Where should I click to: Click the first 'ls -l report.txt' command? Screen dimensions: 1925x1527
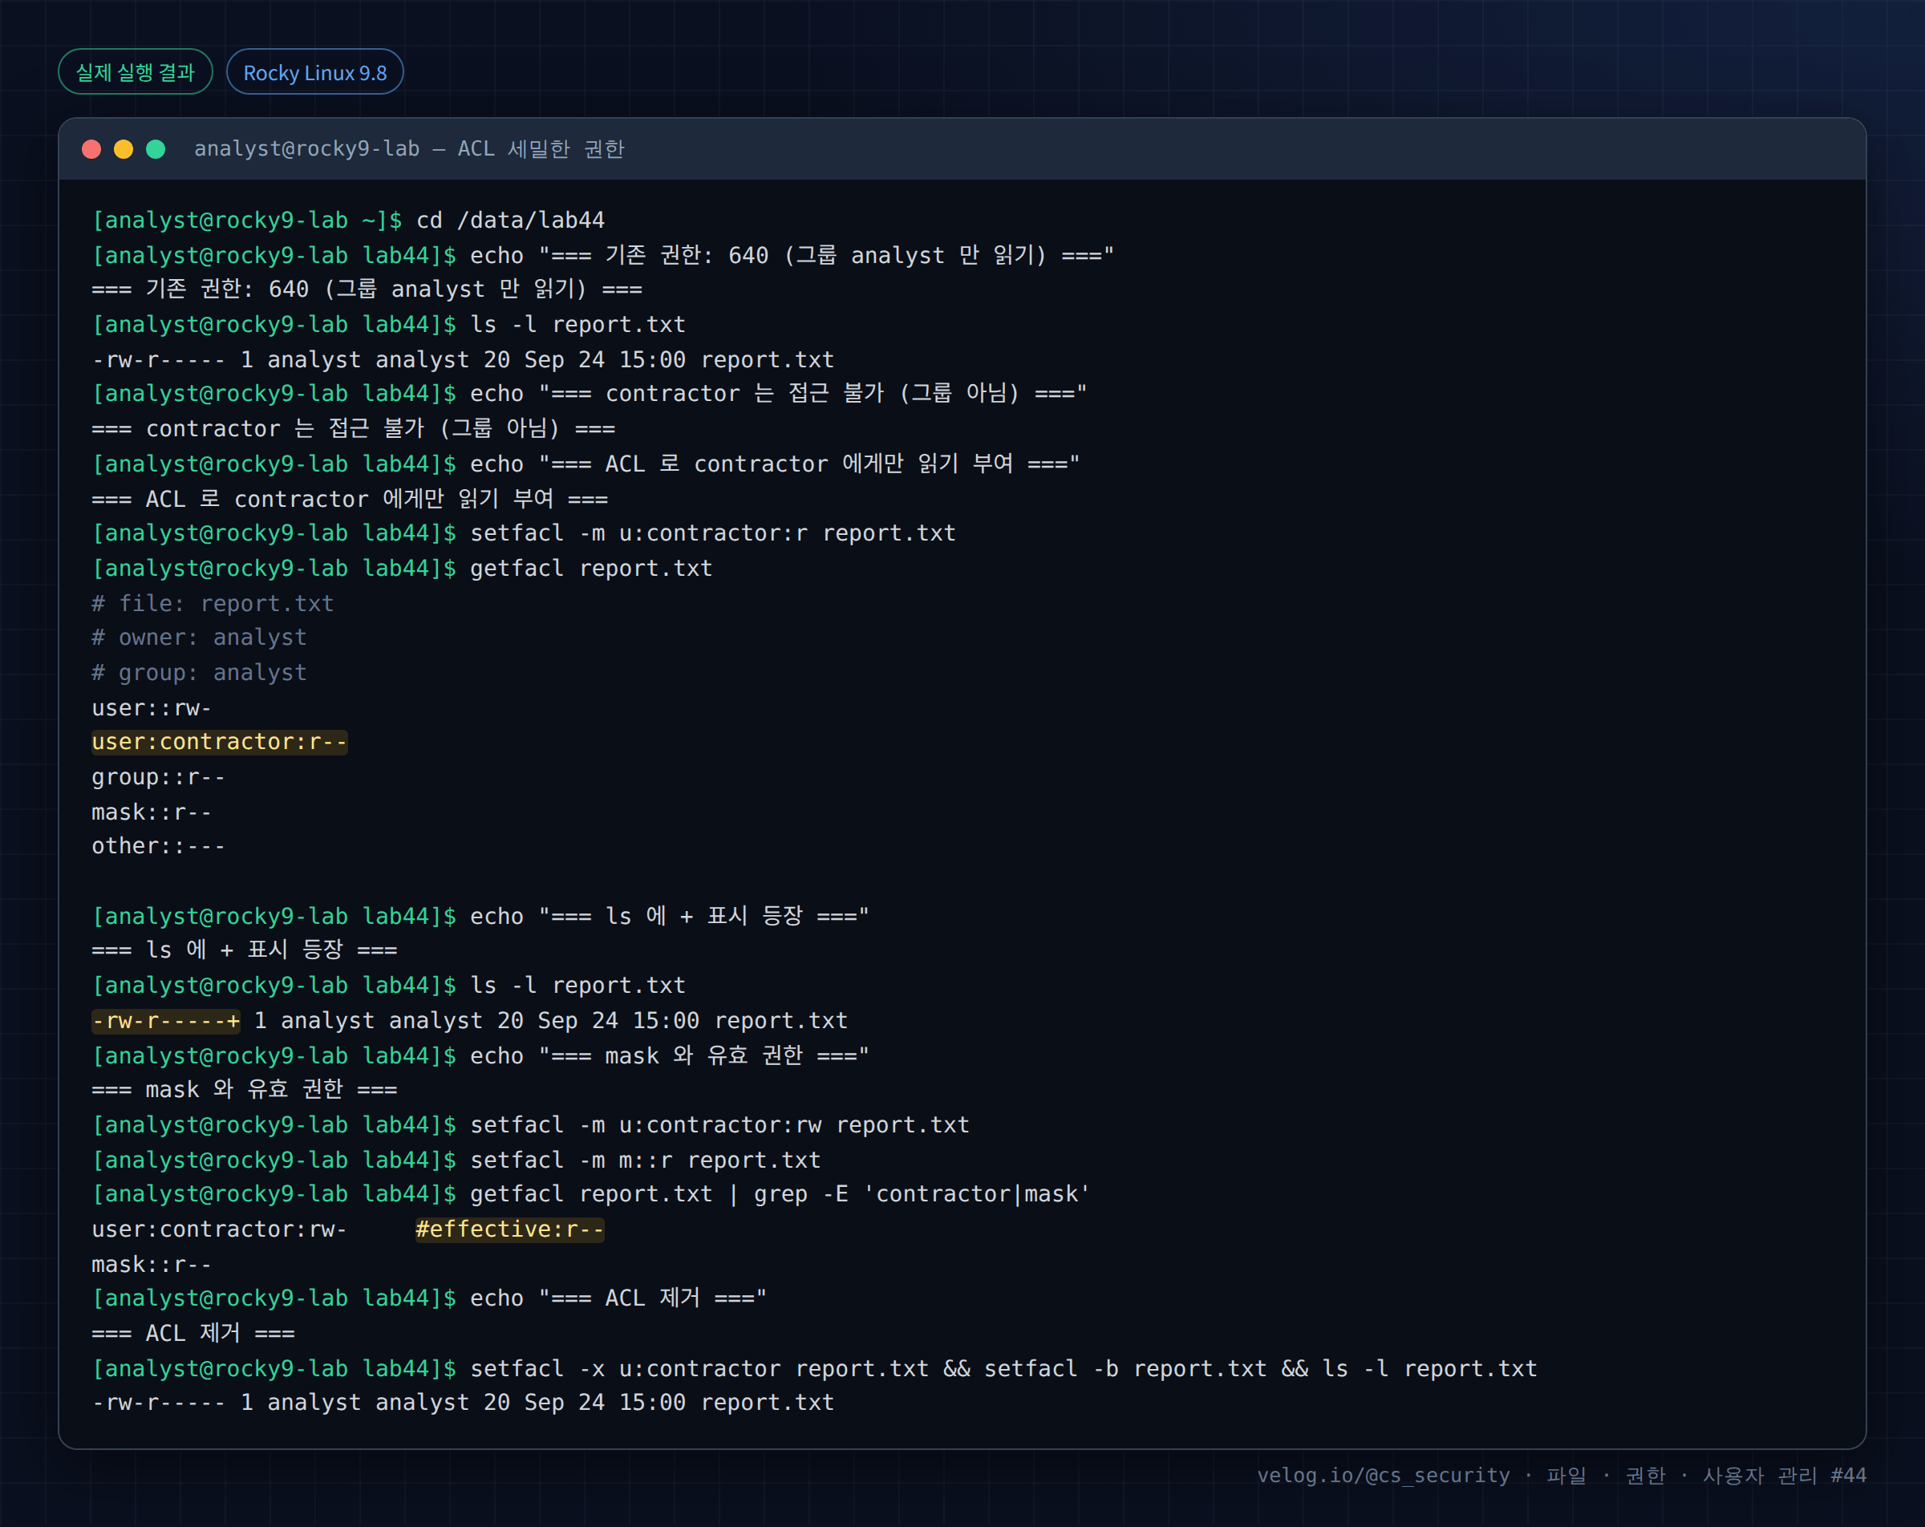click(x=577, y=324)
